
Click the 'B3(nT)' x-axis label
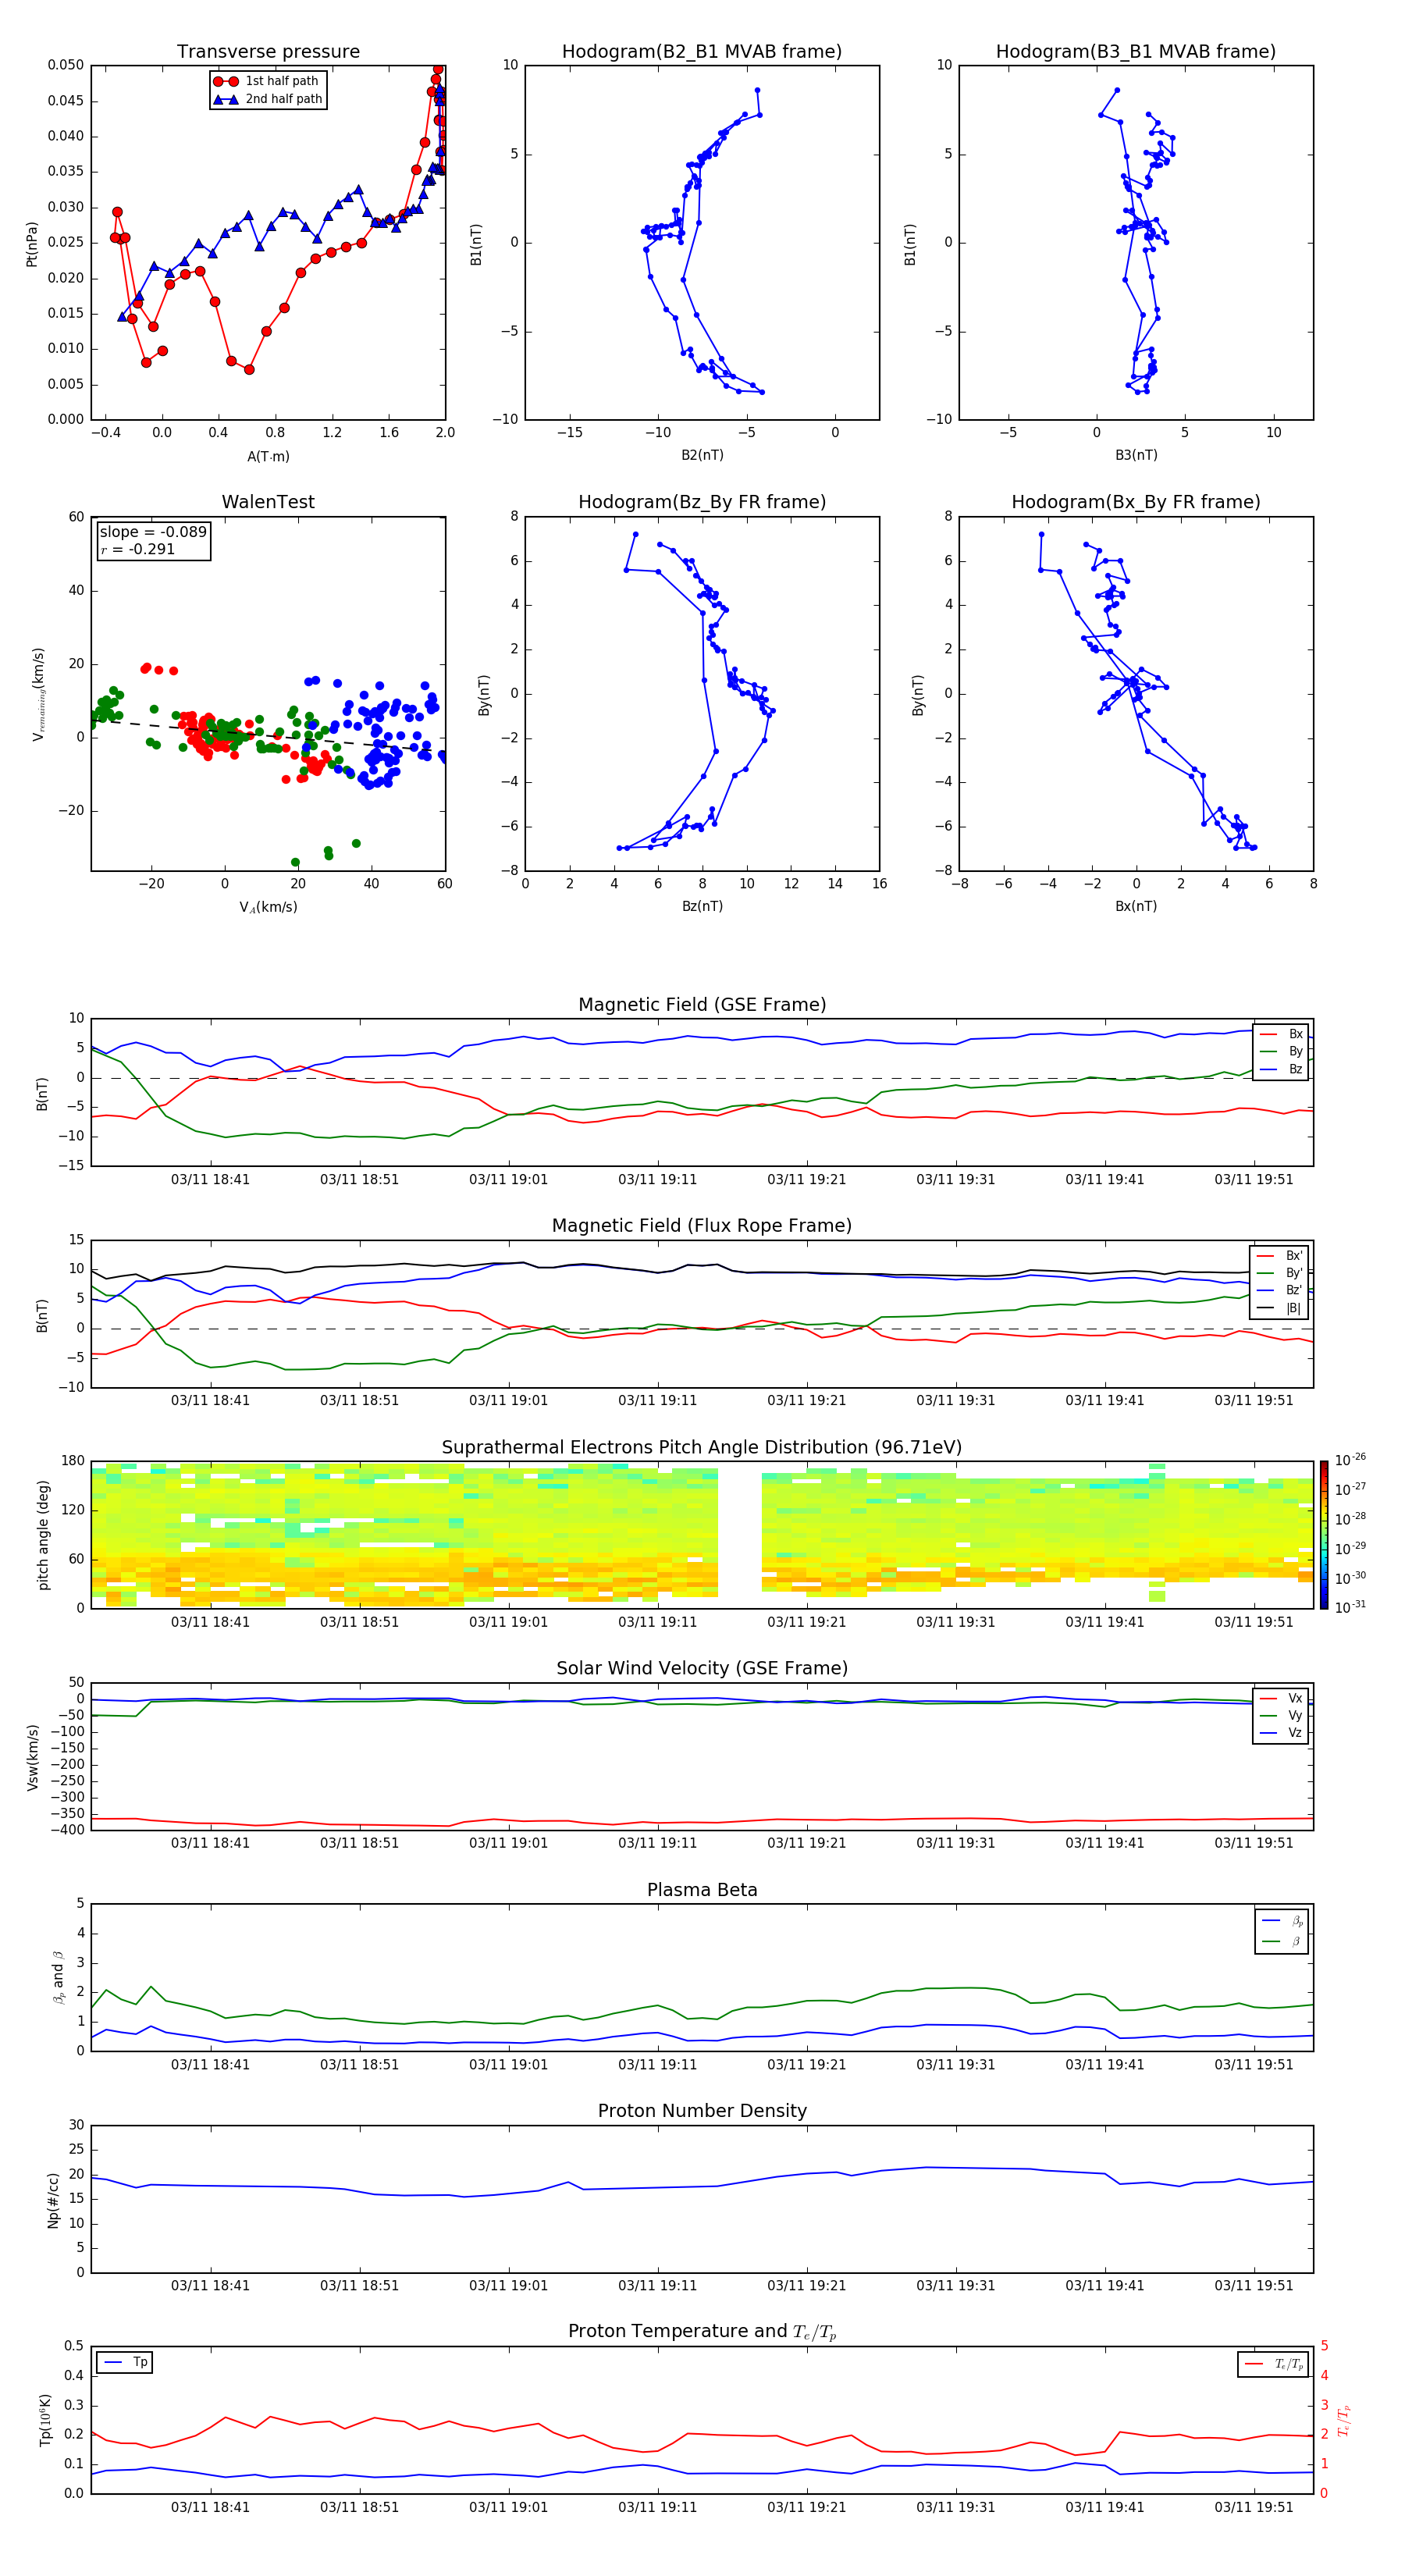tap(1136, 455)
